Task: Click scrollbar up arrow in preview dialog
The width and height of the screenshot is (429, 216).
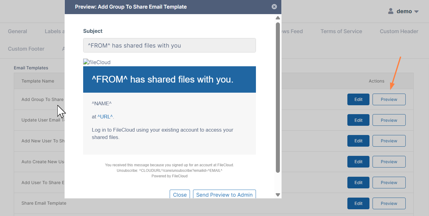Action: [278, 18]
